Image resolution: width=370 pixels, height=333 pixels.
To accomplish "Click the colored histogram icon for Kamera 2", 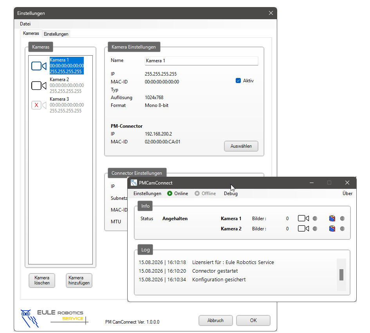I will click(332, 228).
